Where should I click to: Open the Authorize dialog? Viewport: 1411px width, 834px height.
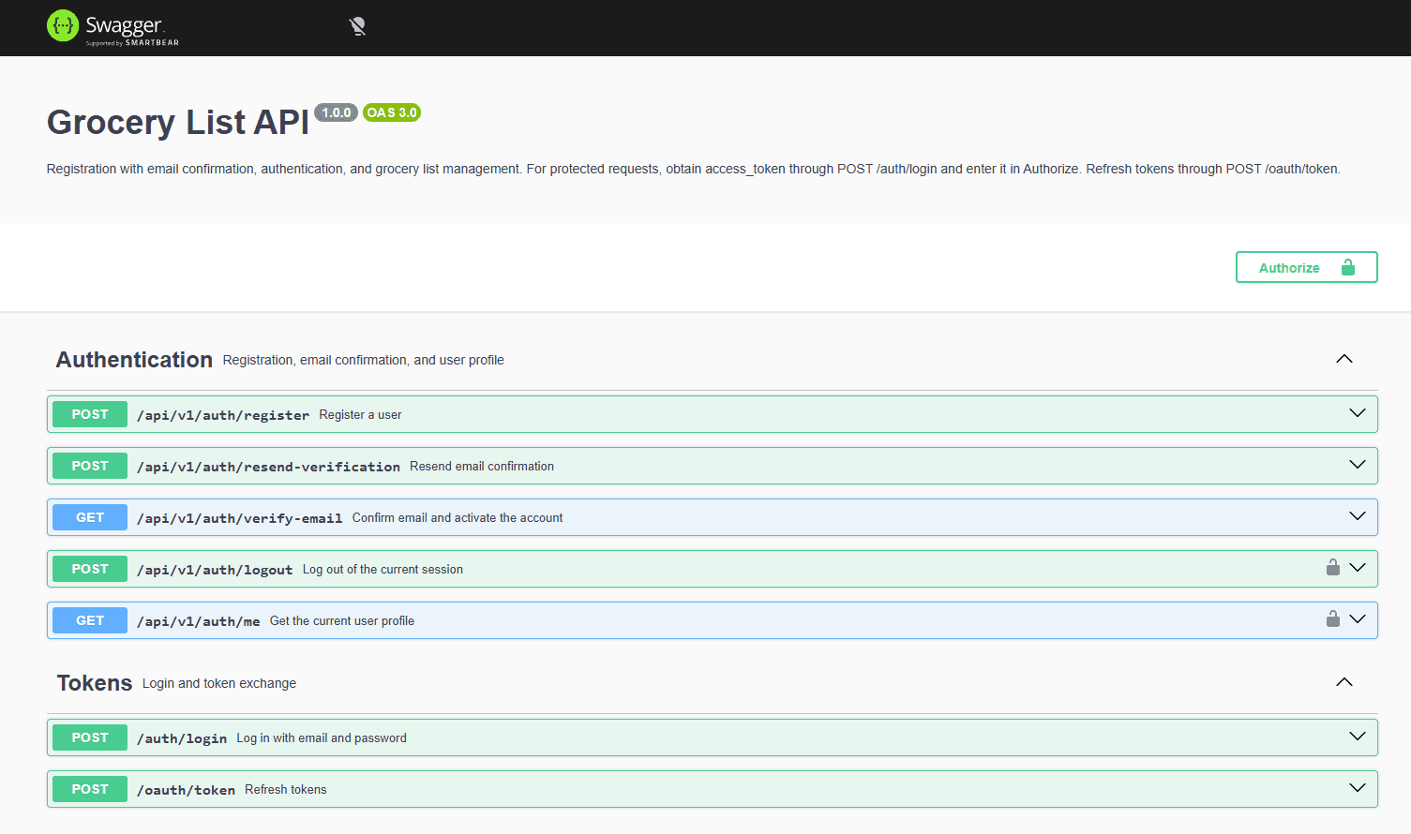tap(1306, 267)
